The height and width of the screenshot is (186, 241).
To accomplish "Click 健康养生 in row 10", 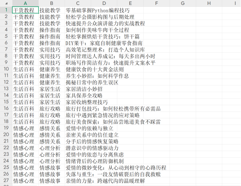I will pos(50,69).
